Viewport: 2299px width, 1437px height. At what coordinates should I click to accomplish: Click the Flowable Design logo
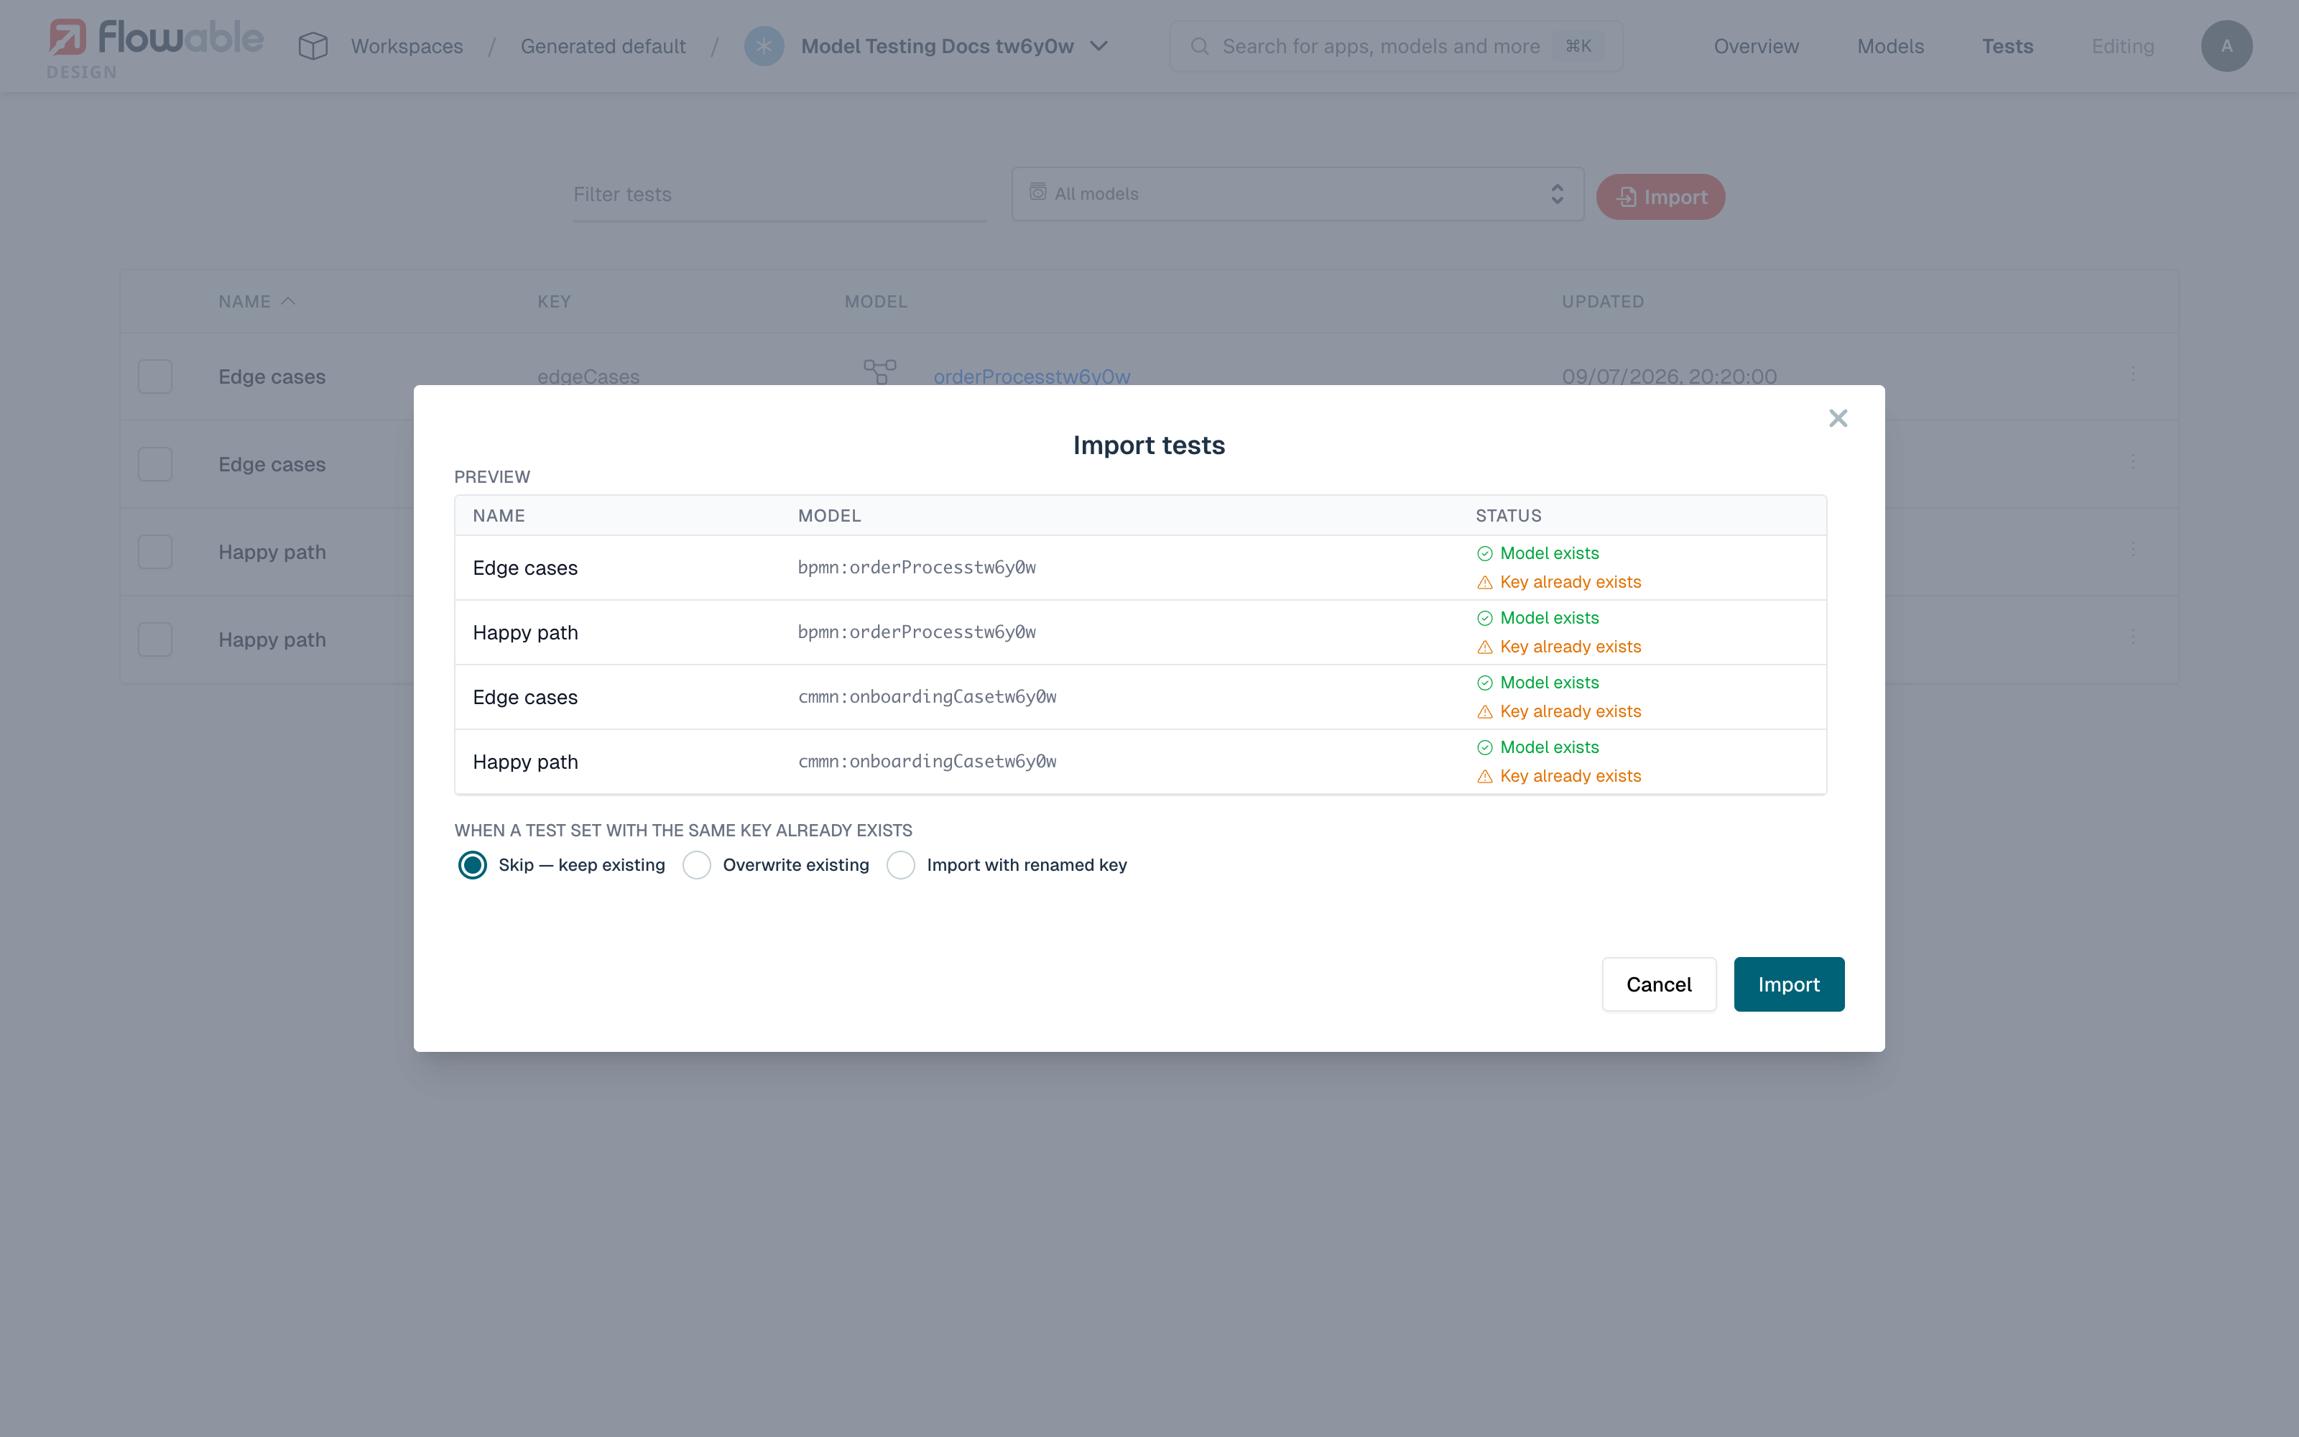155,47
